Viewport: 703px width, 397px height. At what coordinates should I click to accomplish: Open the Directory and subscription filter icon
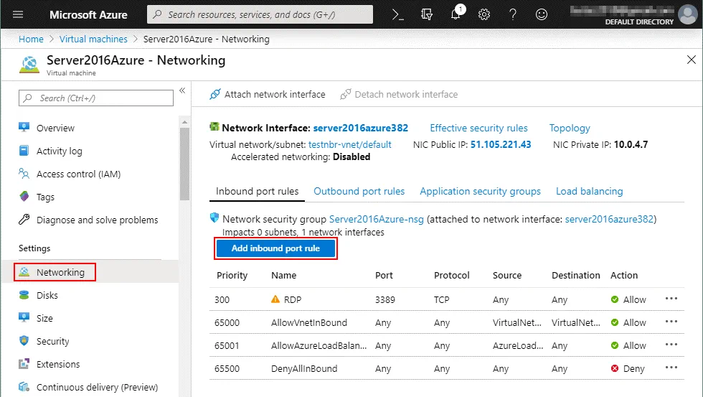point(428,14)
